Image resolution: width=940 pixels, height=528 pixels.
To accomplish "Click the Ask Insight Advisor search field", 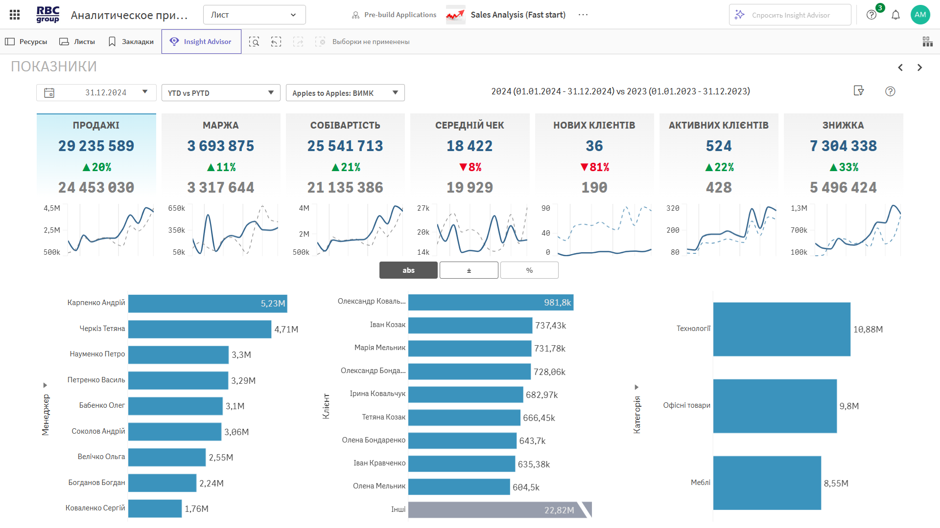I will click(x=790, y=15).
